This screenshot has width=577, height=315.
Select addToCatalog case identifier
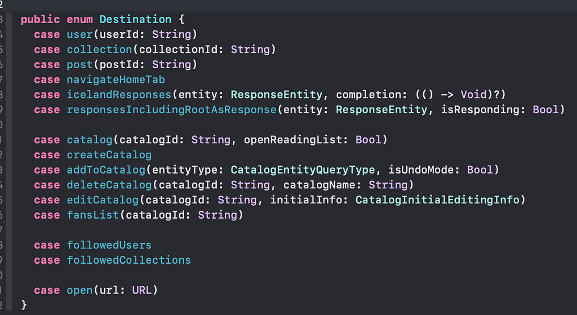pyautogui.click(x=106, y=170)
